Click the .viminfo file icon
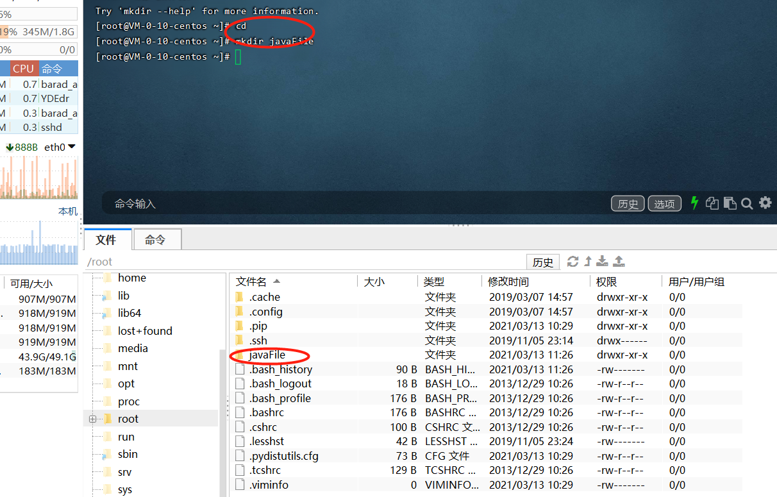The height and width of the screenshot is (497, 777). pos(240,485)
